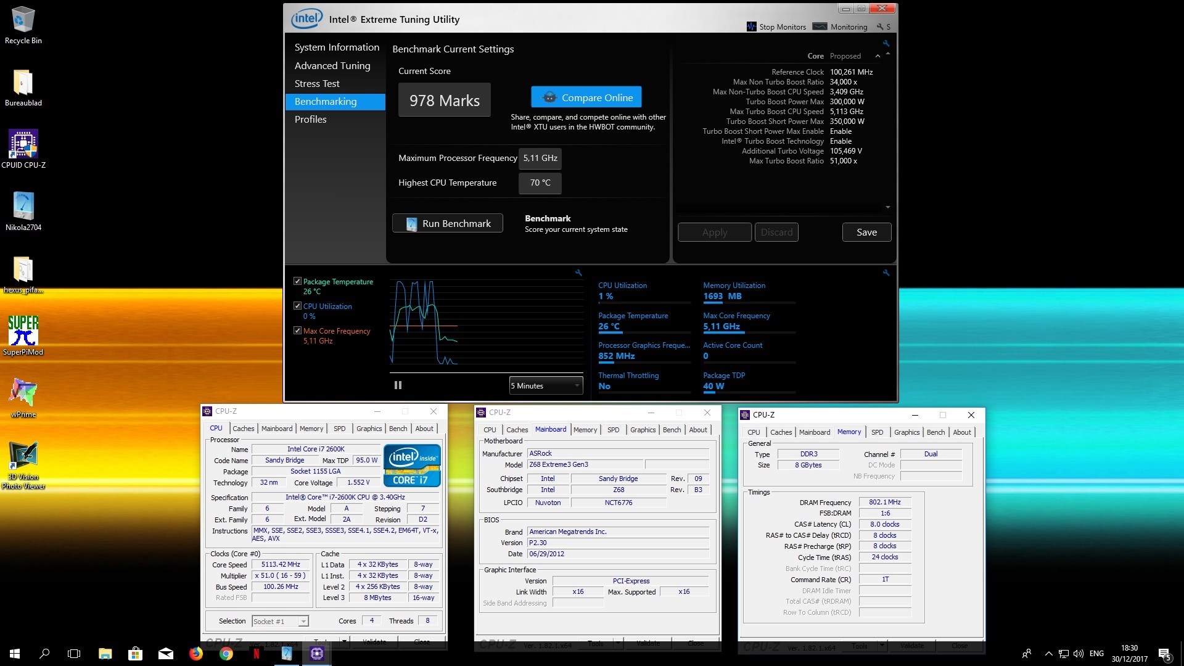1184x666 pixels.
Task: Open Google Chrome from the taskbar
Action: (x=226, y=654)
